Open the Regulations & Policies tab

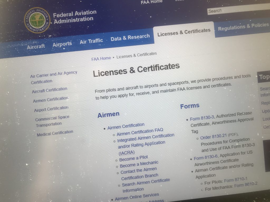(243, 27)
